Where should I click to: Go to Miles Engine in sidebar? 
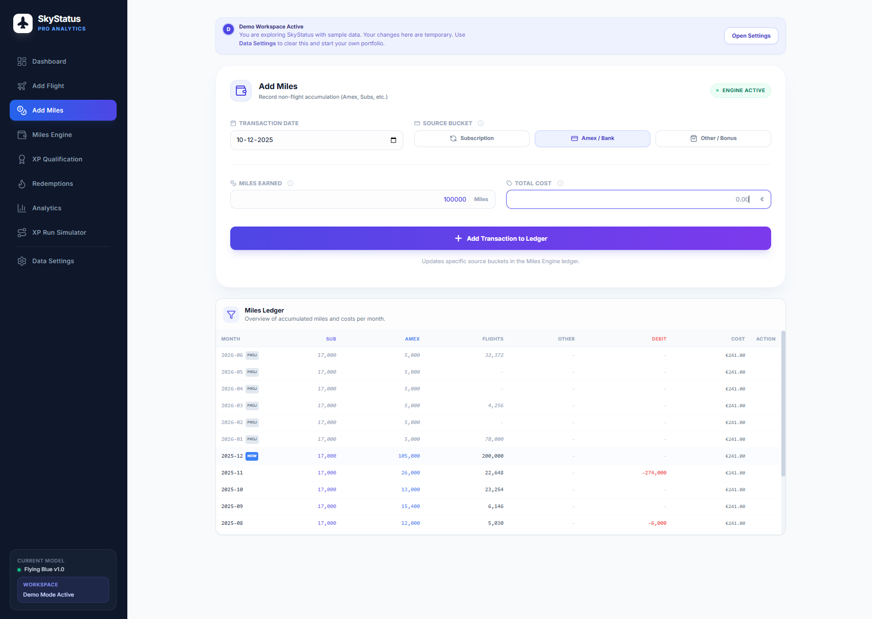click(52, 135)
